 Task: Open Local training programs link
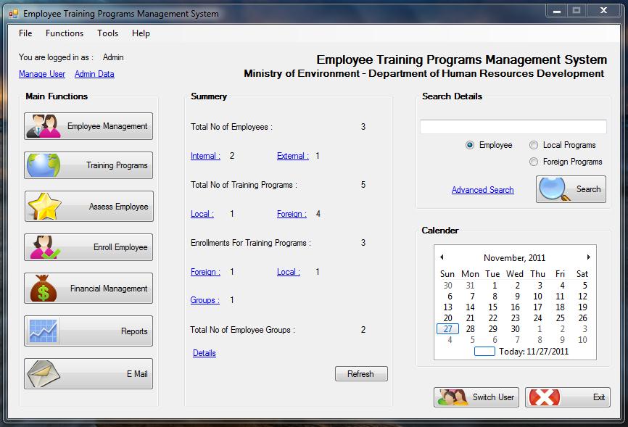click(x=202, y=214)
